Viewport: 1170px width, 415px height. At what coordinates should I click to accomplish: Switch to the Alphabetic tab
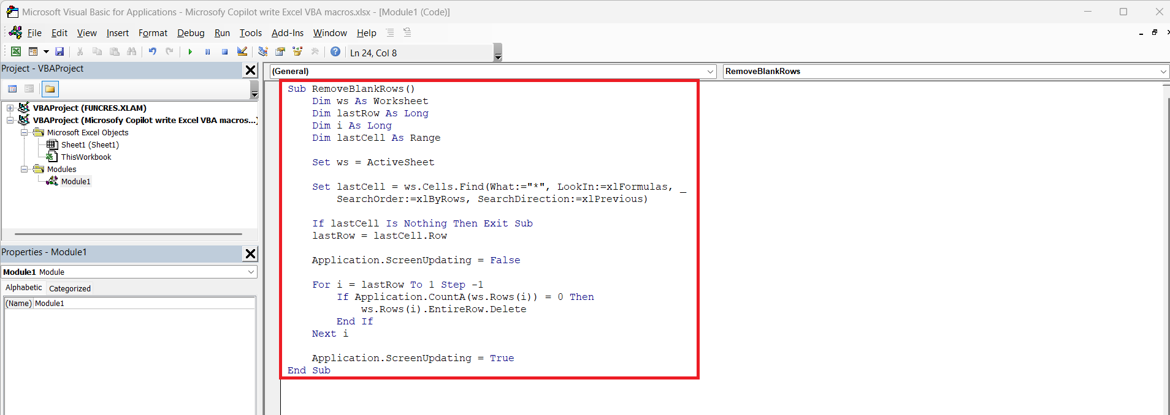24,288
